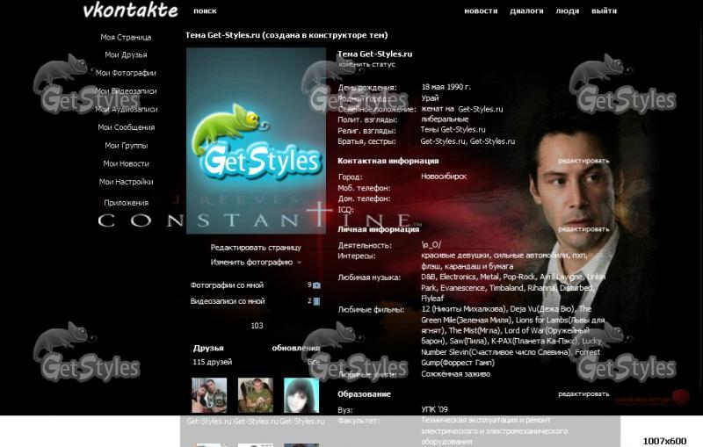Click Сожжённая заживо favorite book

tap(455, 374)
